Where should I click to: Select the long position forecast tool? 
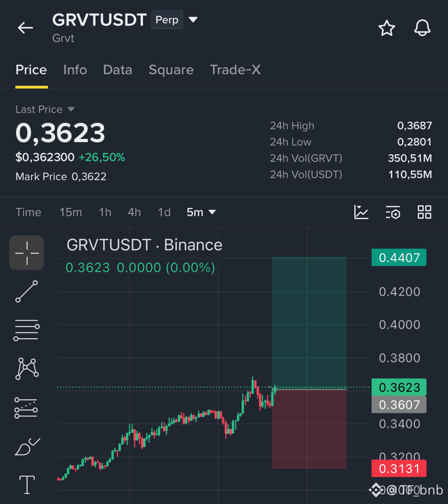[x=26, y=408]
